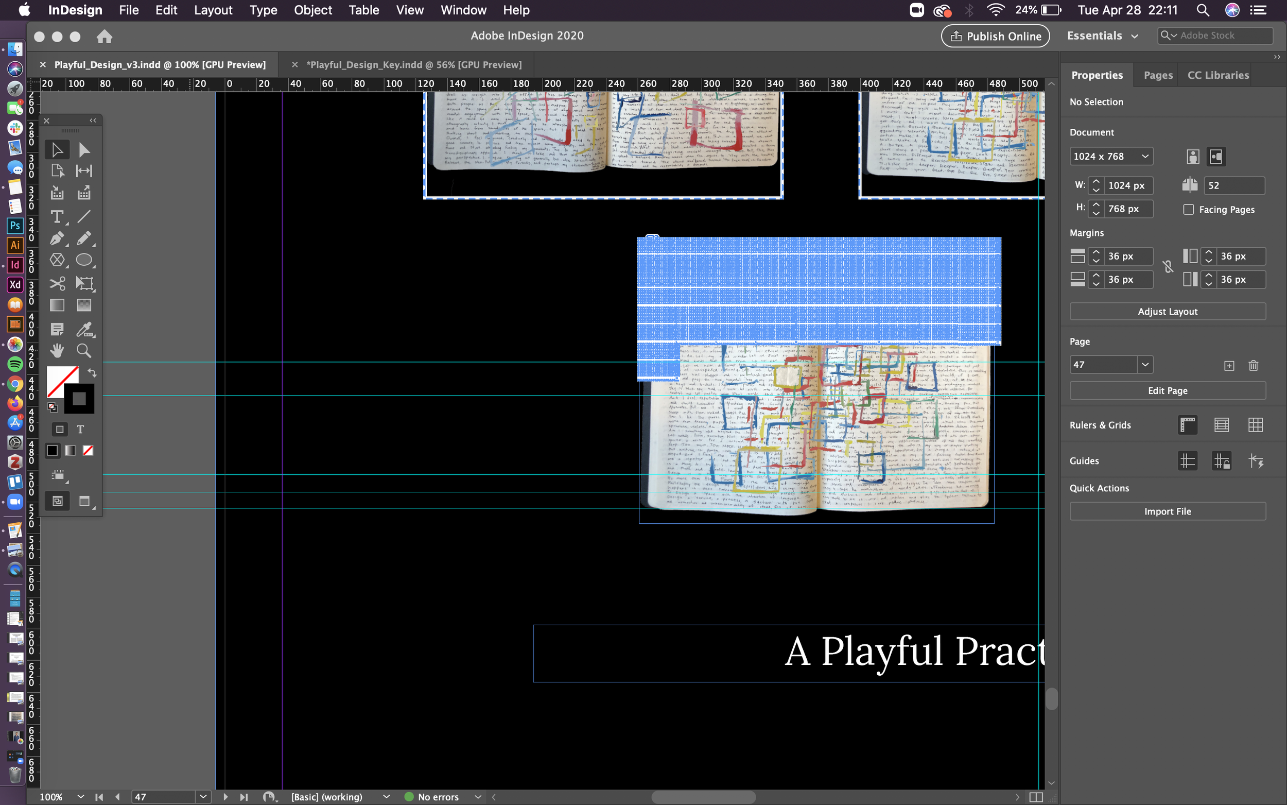Image resolution: width=1287 pixels, height=805 pixels.
Task: Click the Direct Selection tool
Action: click(83, 149)
